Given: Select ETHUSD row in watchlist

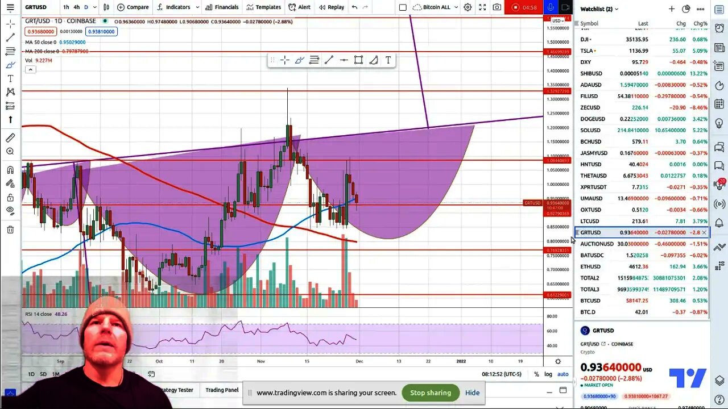Looking at the screenshot, I should [x=643, y=266].
